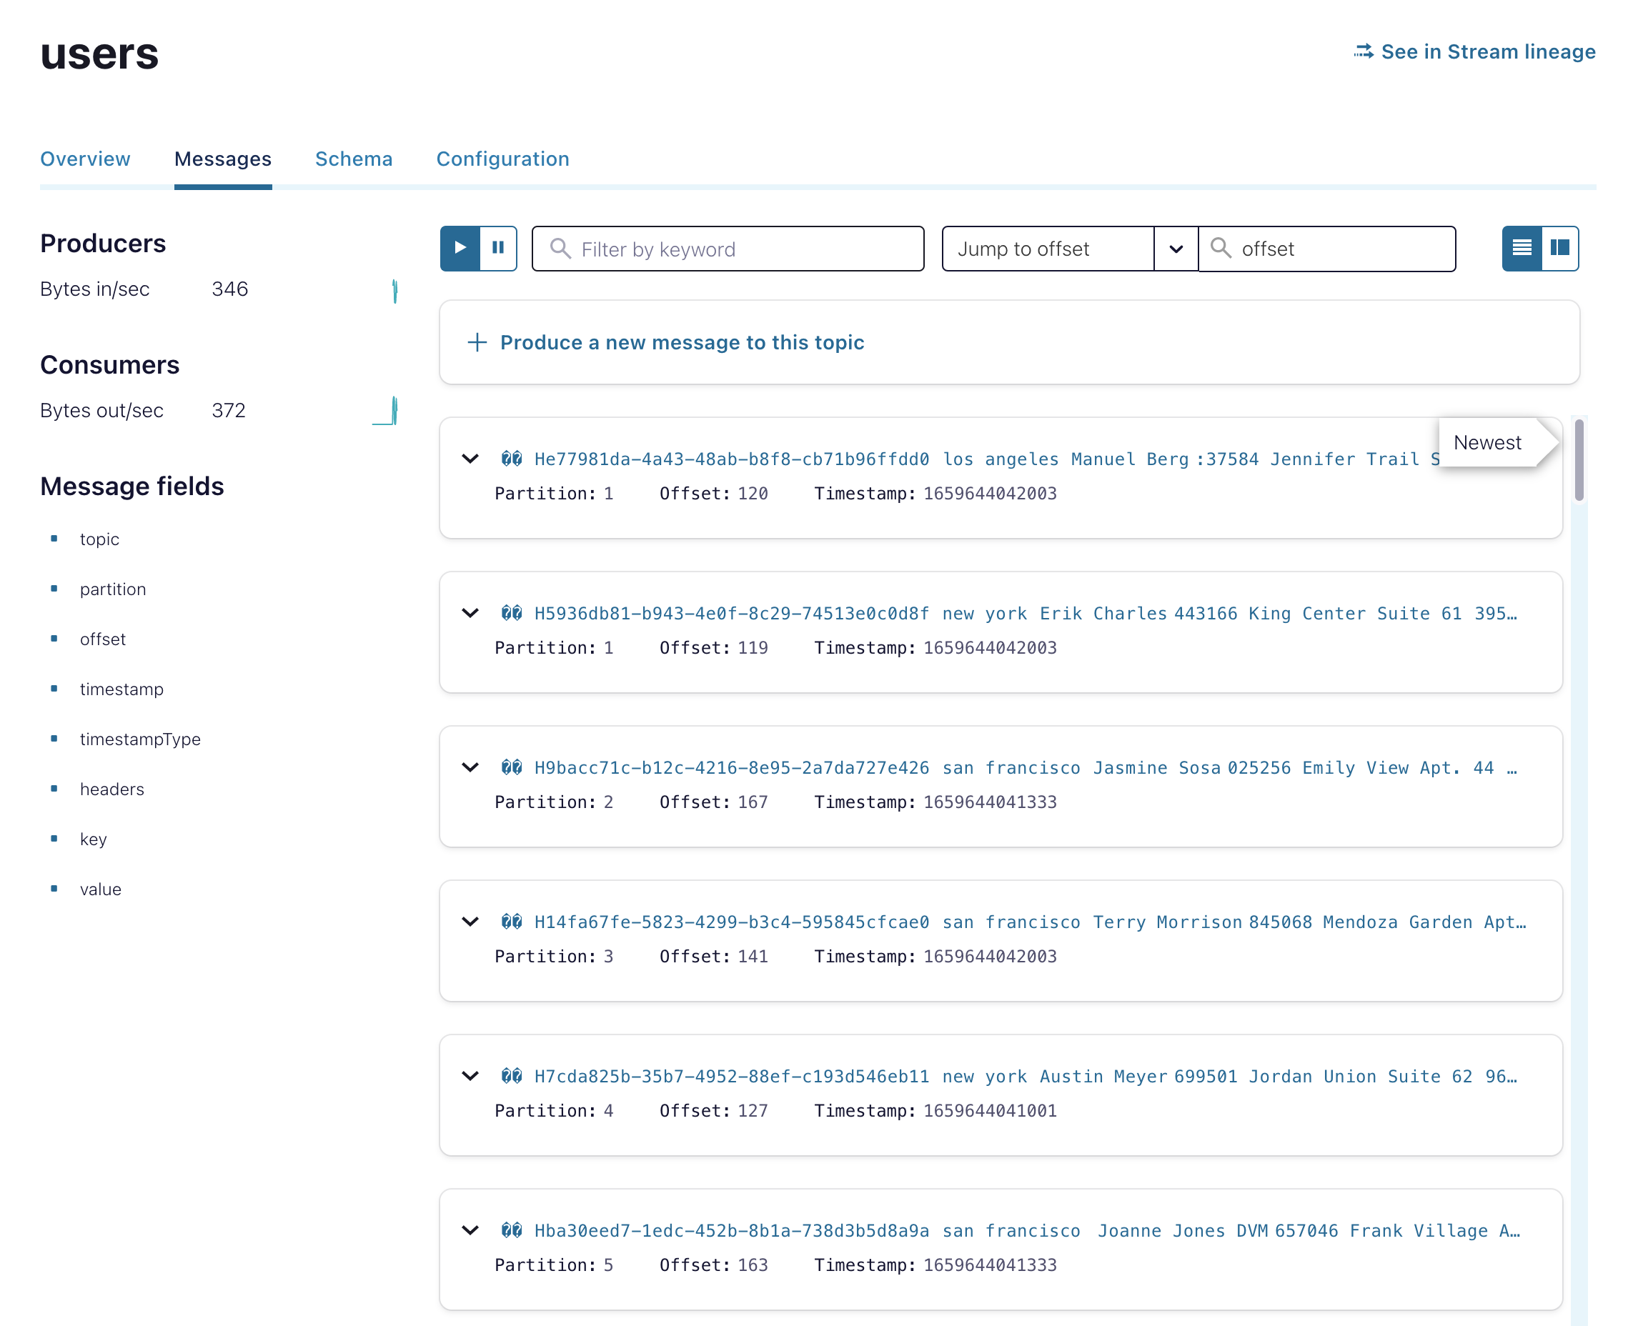This screenshot has width=1628, height=1326.
Task: Toggle the topic message field
Action: [x=99, y=539]
